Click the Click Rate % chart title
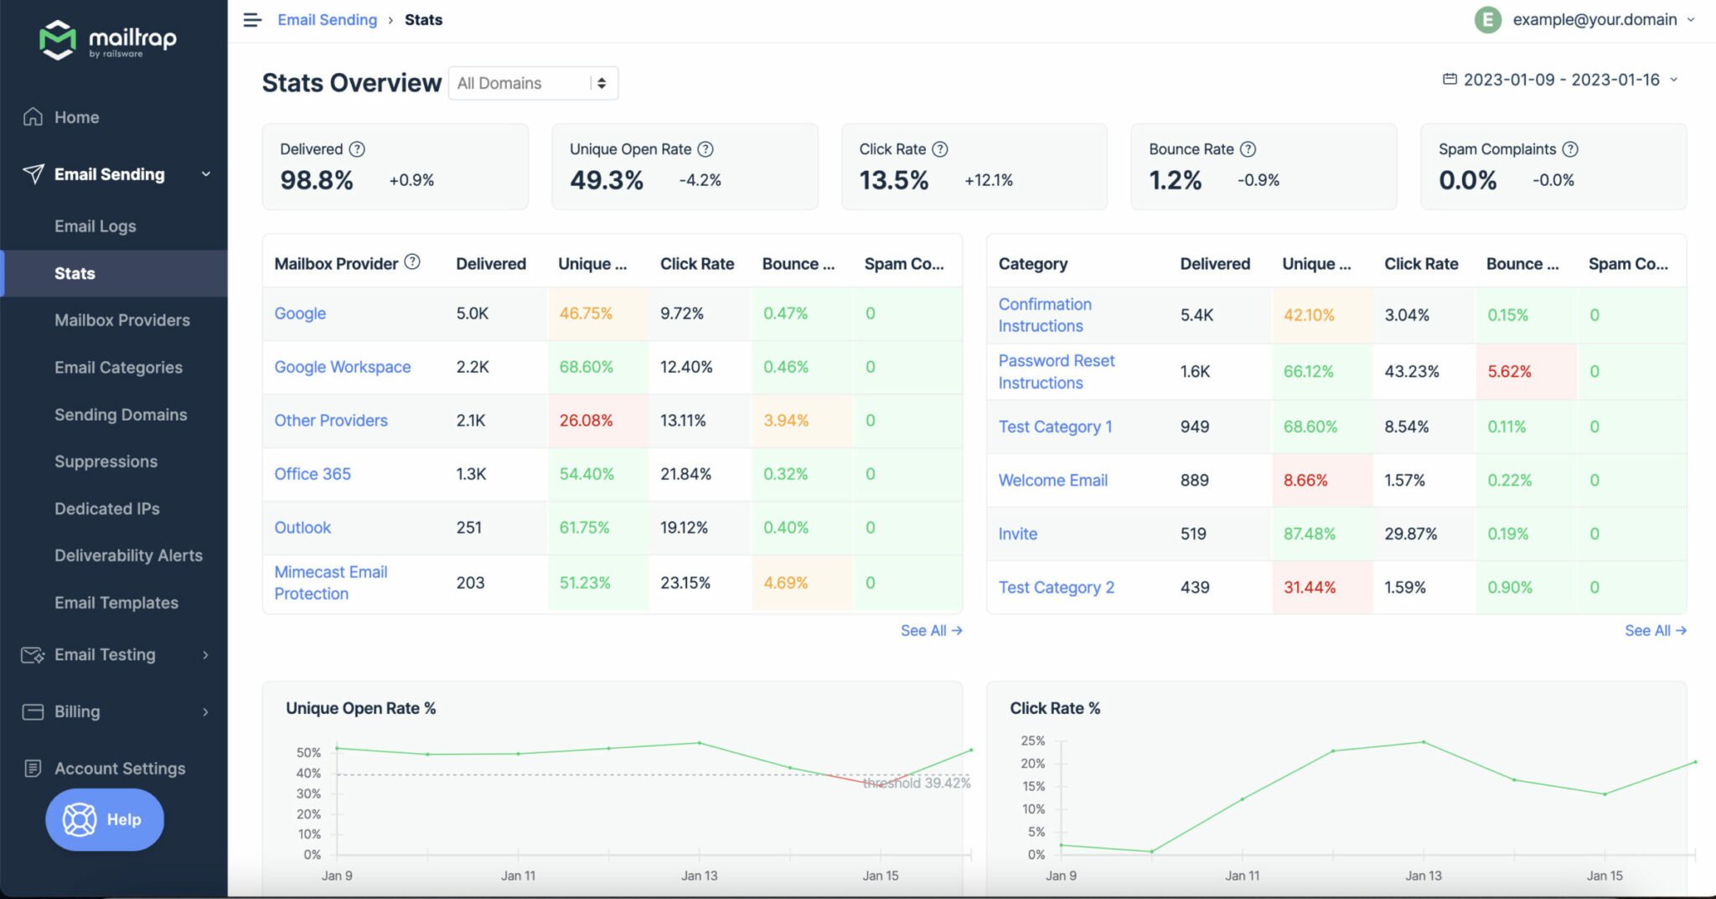Viewport: 1716px width, 899px height. pos(1055,708)
